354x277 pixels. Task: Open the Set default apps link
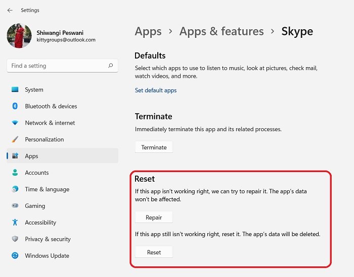(156, 90)
